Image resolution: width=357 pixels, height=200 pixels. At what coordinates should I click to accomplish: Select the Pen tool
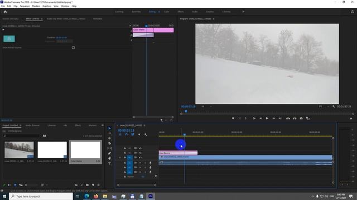(109, 153)
